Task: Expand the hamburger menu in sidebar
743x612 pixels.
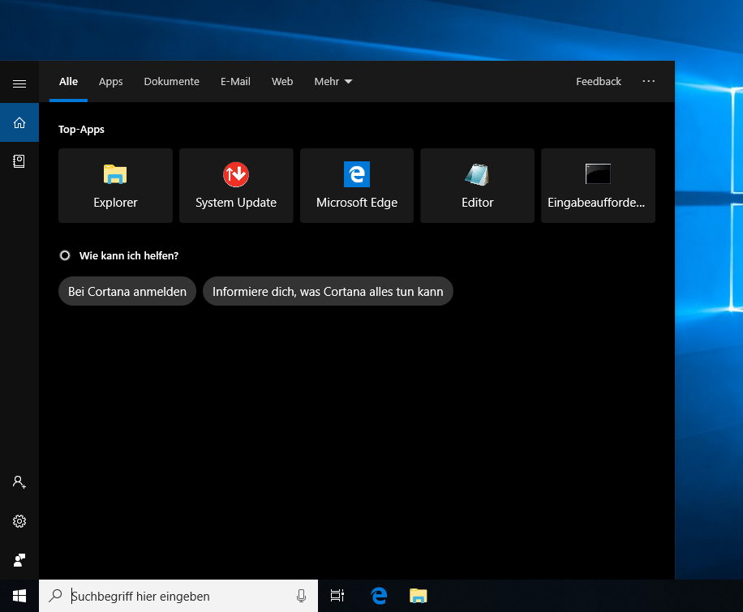Action: 19,83
